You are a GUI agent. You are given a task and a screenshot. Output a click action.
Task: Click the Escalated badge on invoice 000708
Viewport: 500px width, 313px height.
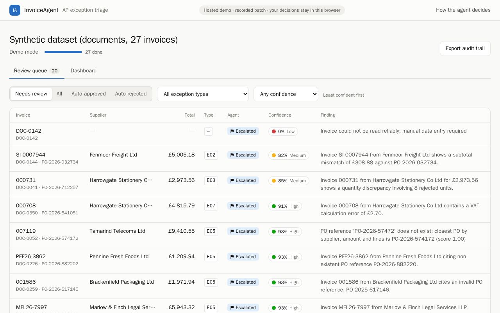(x=243, y=206)
